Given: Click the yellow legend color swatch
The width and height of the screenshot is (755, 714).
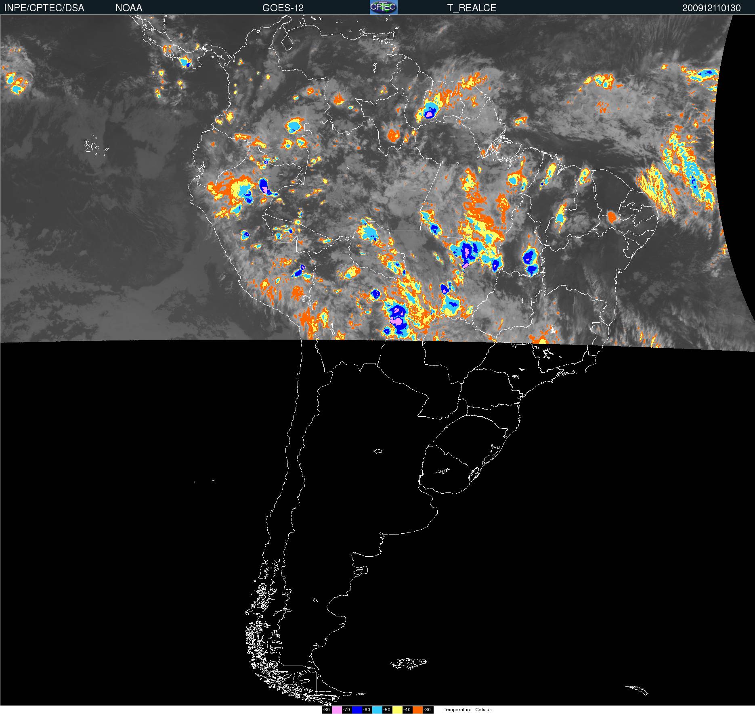Looking at the screenshot, I should [397, 710].
